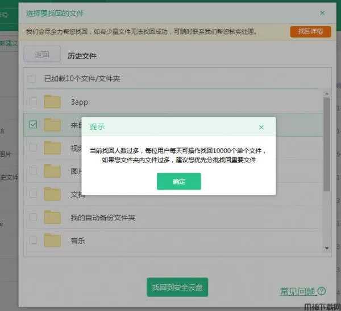This screenshot has width=341, height=311.
Task: Tick the checkbox for 我的自动备份文件夹
Action: (33, 217)
